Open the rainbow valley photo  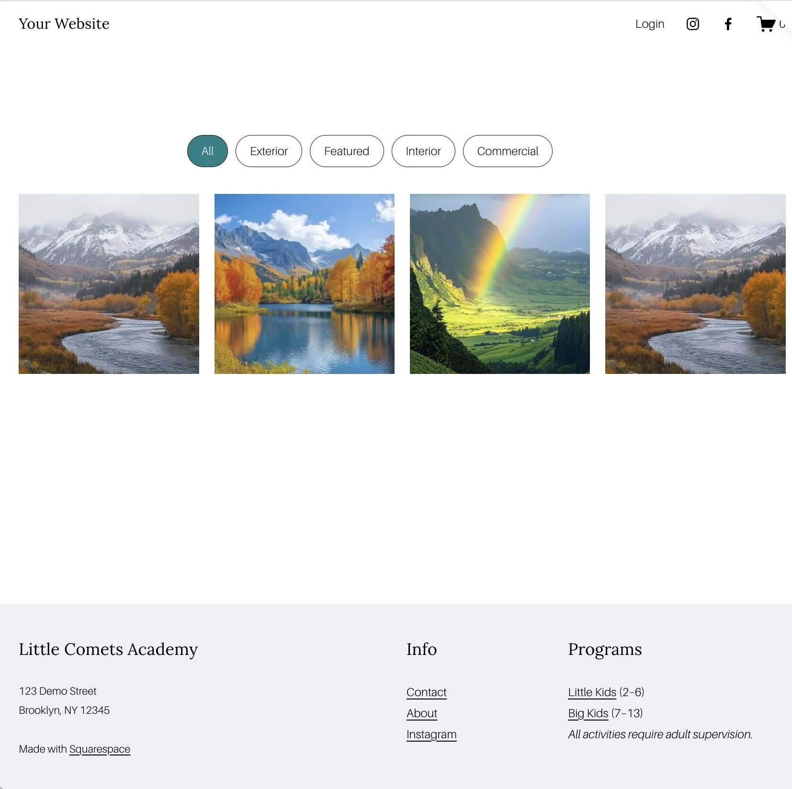(x=499, y=283)
